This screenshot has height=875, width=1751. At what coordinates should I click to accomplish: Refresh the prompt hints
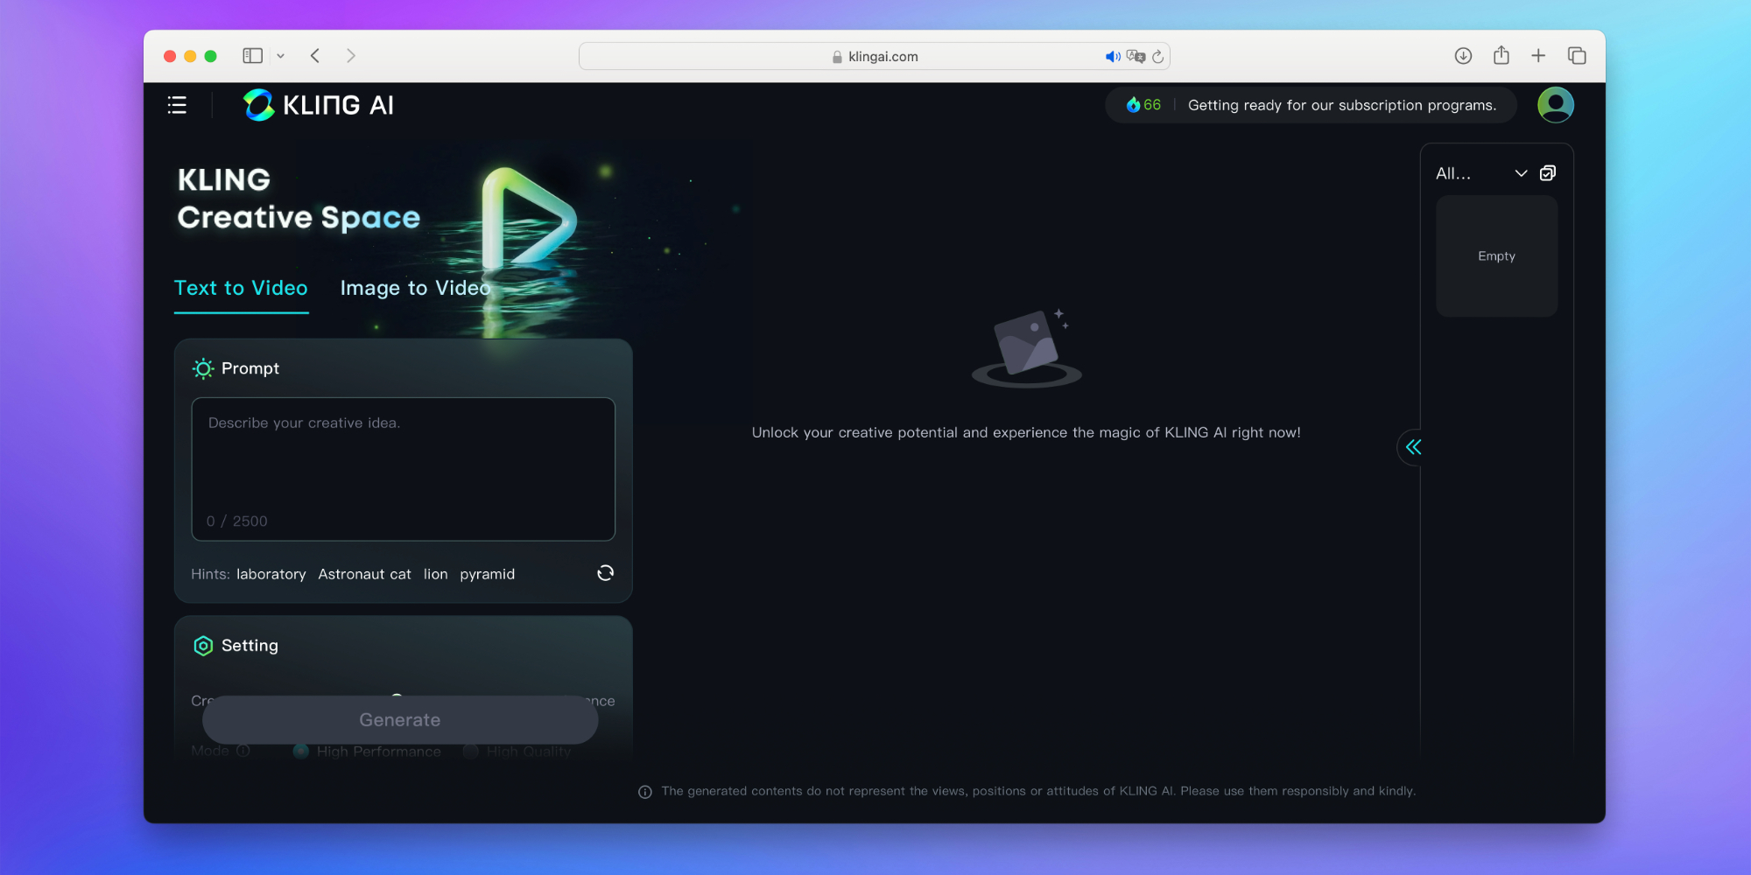pos(605,573)
